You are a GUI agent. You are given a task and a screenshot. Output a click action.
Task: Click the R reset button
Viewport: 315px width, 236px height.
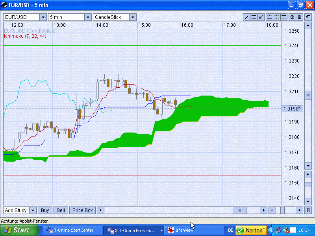pos(308,210)
